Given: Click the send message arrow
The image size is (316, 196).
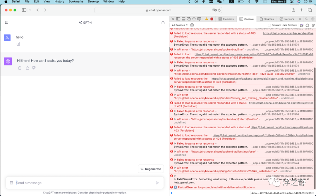Looking at the screenshot, I should coord(157,183).
